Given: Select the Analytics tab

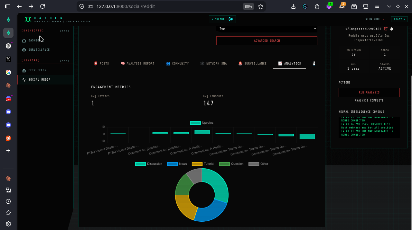Looking at the screenshot, I should (289, 64).
